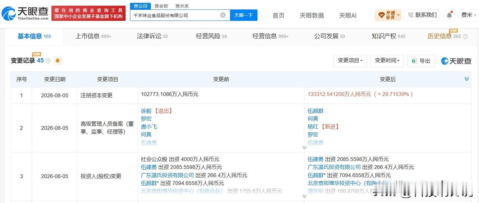Image resolution: width=479 pixels, height=203 pixels.
Task: Open 何真 link in row 2 变更前
Action: point(146,134)
